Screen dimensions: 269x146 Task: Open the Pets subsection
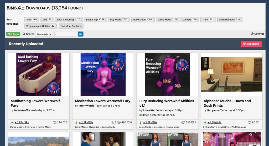pos(47,19)
